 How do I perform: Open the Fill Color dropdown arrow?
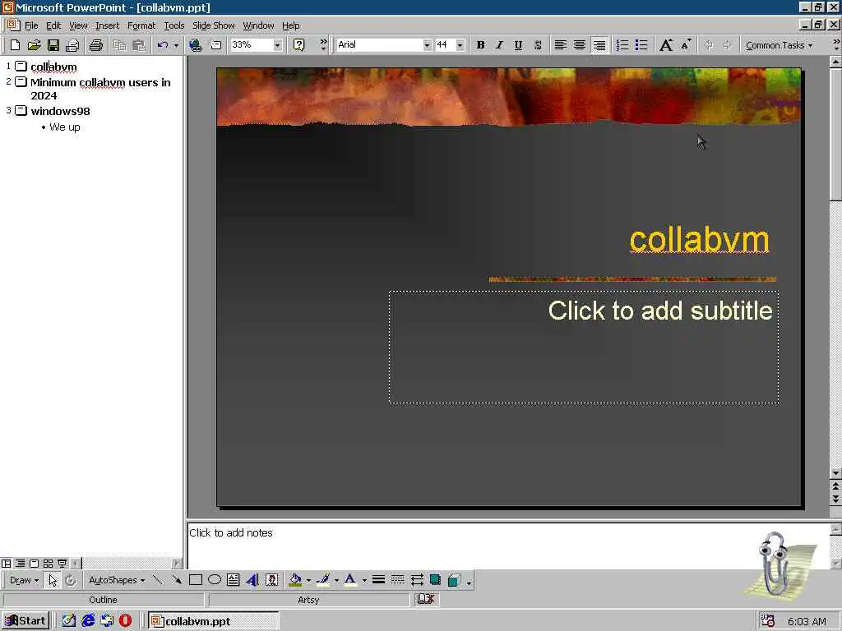[309, 581]
